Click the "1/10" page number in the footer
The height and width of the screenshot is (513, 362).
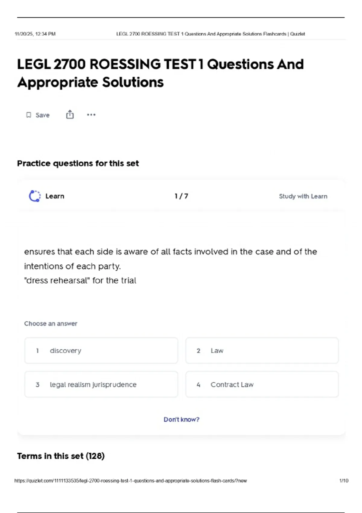pyautogui.click(x=344, y=481)
